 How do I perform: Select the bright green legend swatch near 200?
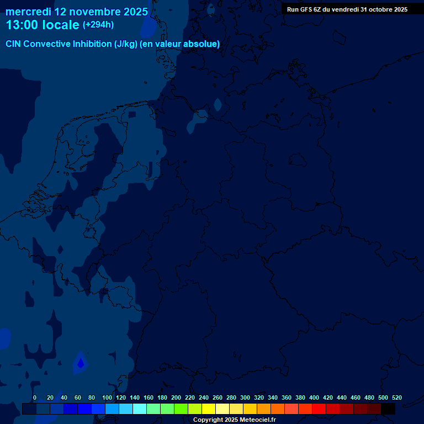click(181, 409)
